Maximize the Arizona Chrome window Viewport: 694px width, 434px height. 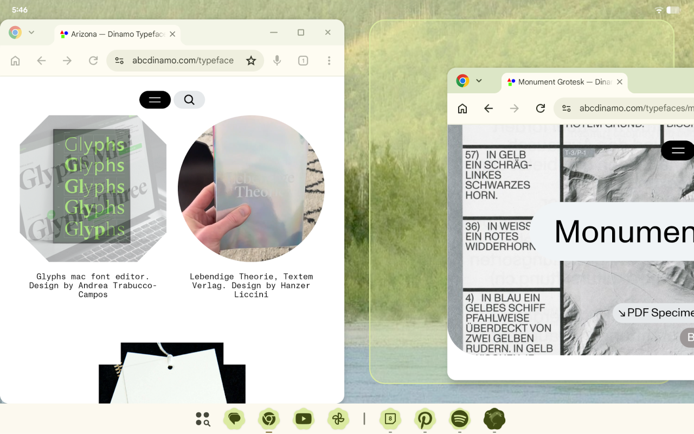click(301, 33)
